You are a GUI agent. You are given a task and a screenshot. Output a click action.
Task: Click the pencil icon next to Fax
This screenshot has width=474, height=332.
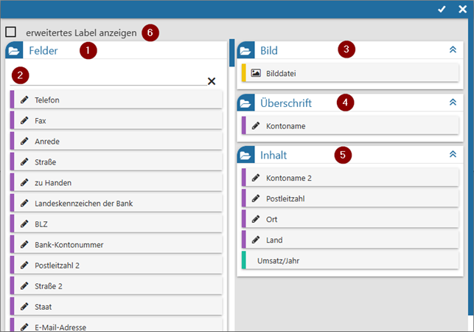24,120
